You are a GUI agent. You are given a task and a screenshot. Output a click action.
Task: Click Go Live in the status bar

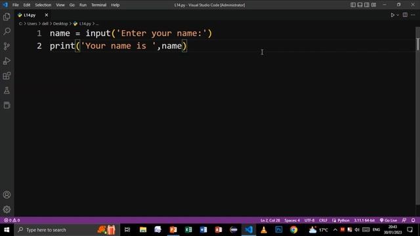388,220
